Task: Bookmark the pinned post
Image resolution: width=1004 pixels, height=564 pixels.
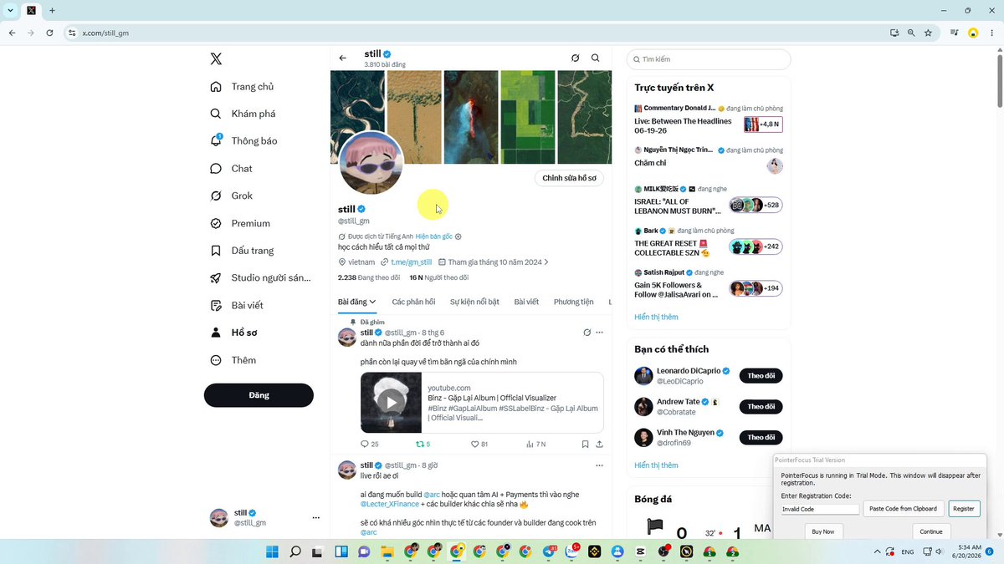Action: pyautogui.click(x=585, y=445)
